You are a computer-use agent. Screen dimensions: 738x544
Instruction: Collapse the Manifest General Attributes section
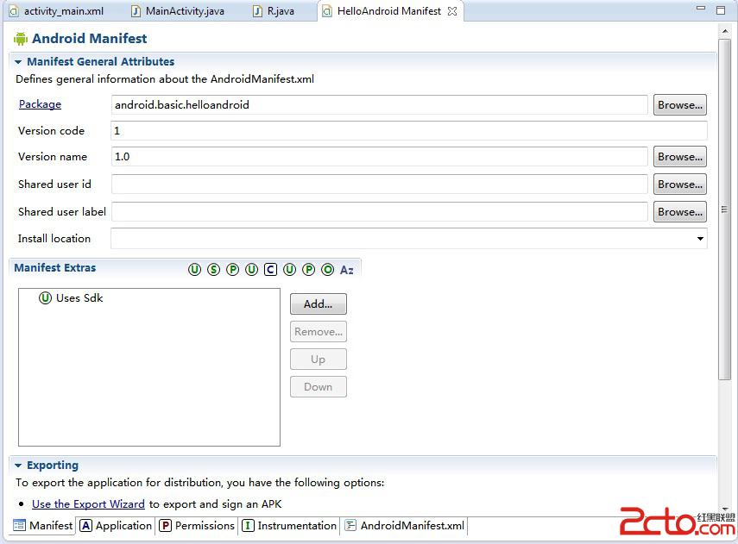18,62
